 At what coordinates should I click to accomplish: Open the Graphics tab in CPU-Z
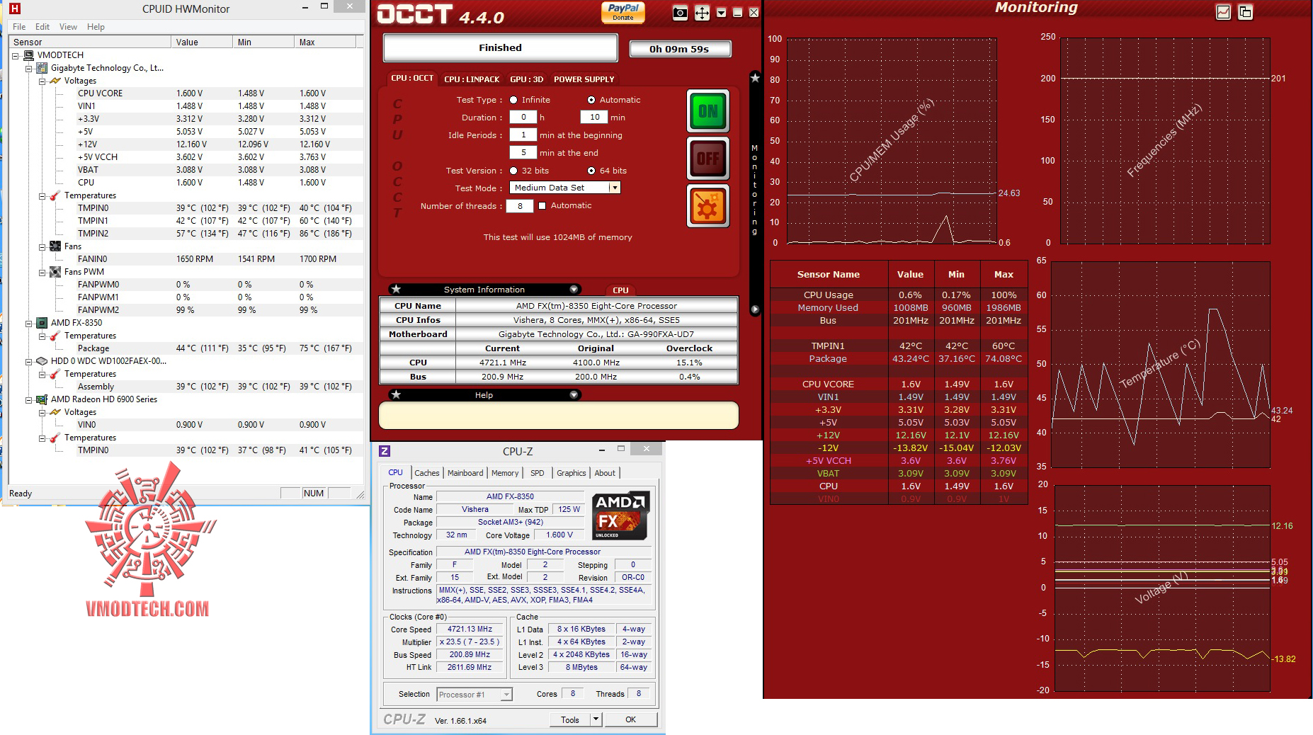click(x=571, y=473)
